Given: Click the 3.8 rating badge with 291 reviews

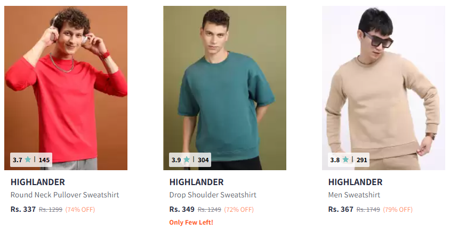Looking at the screenshot, I should 349,160.
